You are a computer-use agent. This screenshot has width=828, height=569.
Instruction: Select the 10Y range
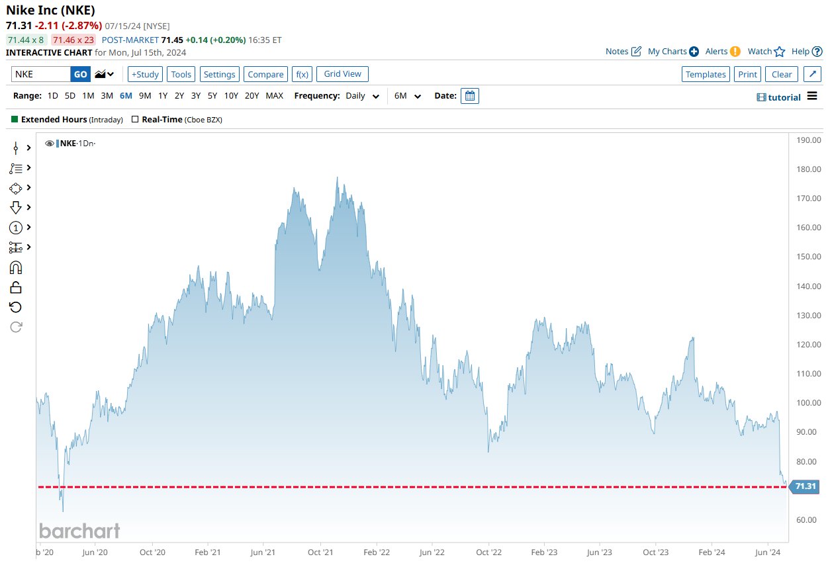point(231,96)
